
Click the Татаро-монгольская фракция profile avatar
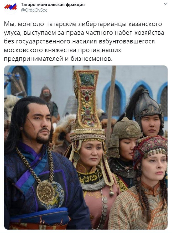click(x=11, y=7)
